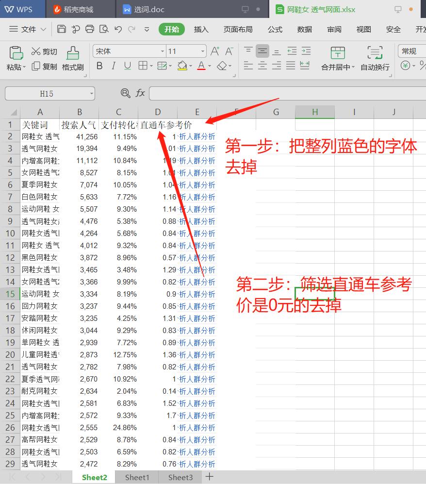Screen dimensions: 426x484
Task: Open Print Preview icon
Action: pos(104,29)
